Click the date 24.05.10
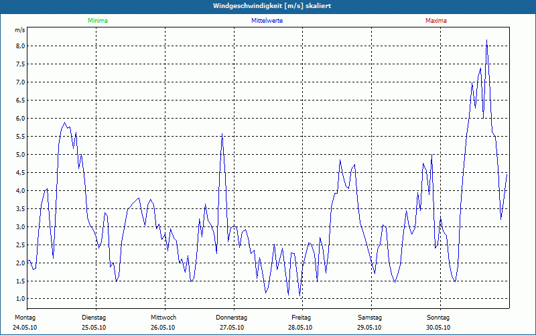This screenshot has height=335, width=536. click(25, 328)
